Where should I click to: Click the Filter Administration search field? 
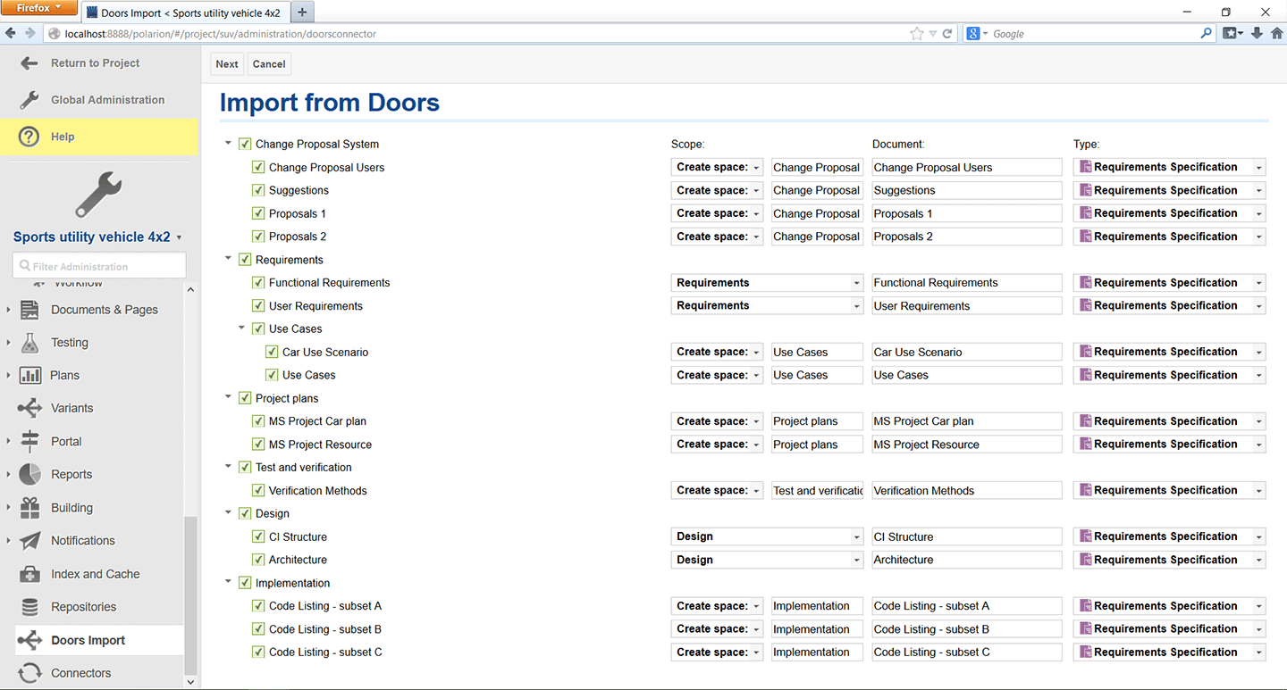pos(100,266)
